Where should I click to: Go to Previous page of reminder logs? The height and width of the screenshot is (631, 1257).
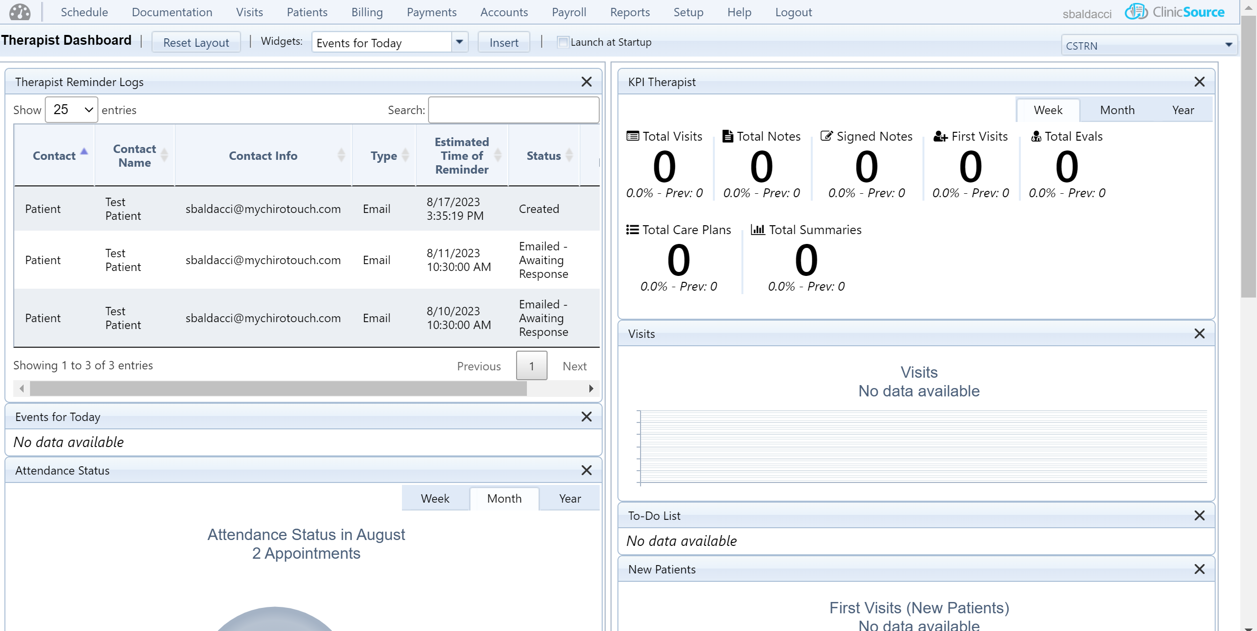point(479,366)
